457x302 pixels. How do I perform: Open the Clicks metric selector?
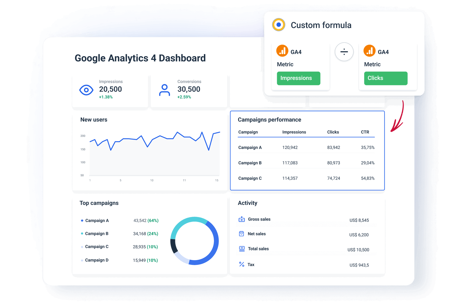[x=386, y=78]
